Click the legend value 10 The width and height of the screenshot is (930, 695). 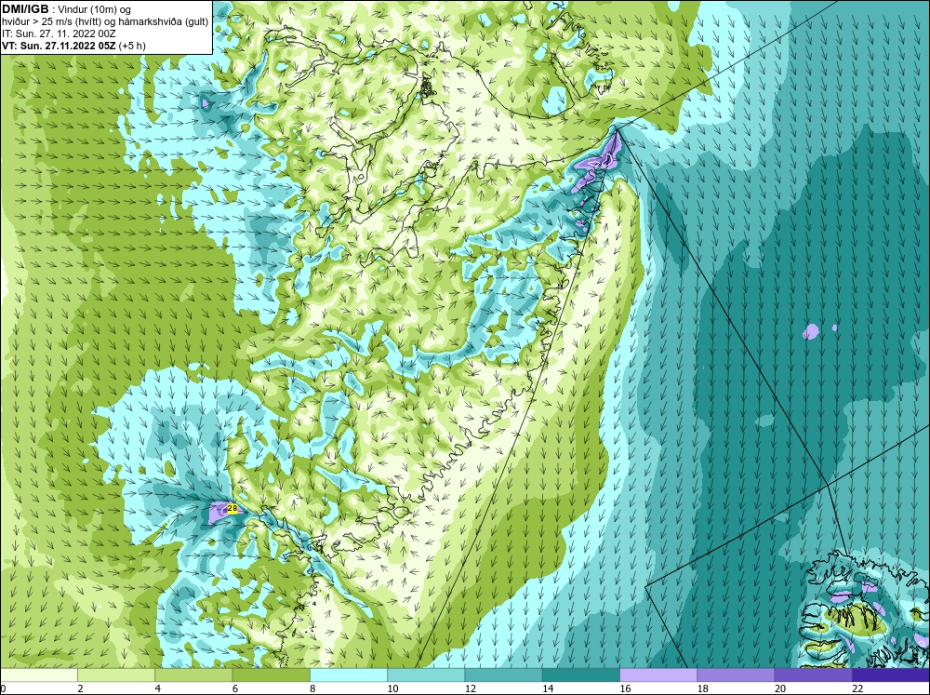[392, 688]
